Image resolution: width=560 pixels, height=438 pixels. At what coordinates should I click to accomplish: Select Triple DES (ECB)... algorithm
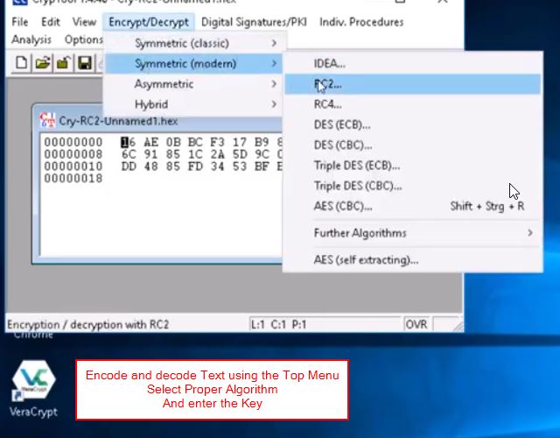413,166
